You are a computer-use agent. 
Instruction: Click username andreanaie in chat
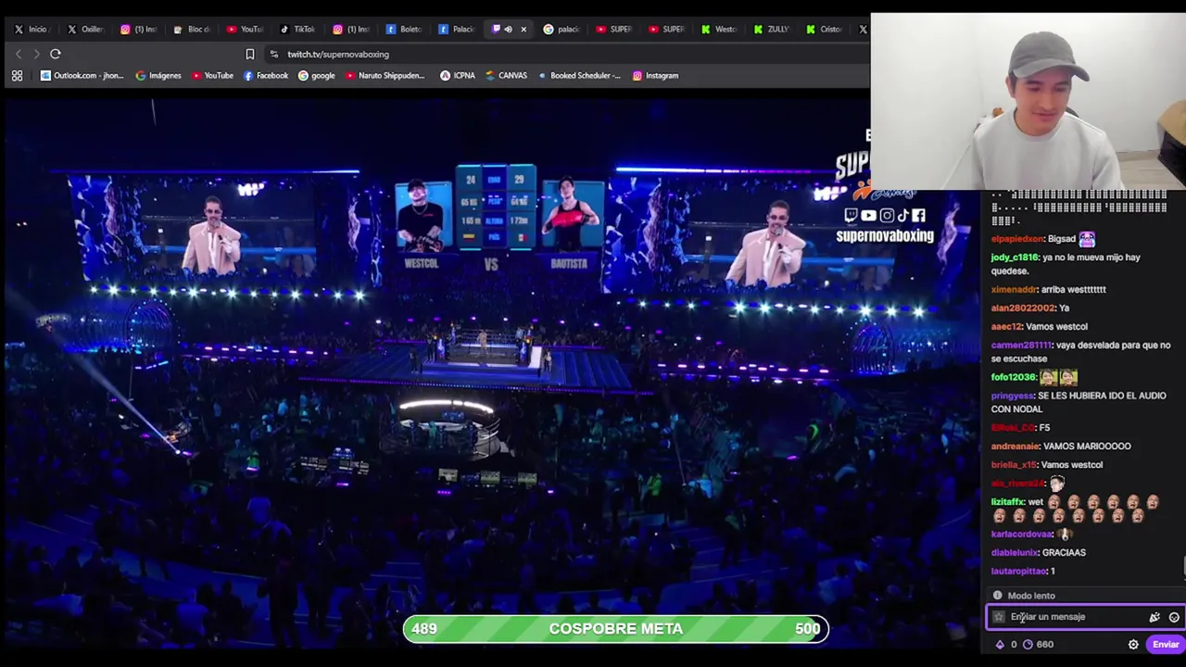pyautogui.click(x=1016, y=447)
